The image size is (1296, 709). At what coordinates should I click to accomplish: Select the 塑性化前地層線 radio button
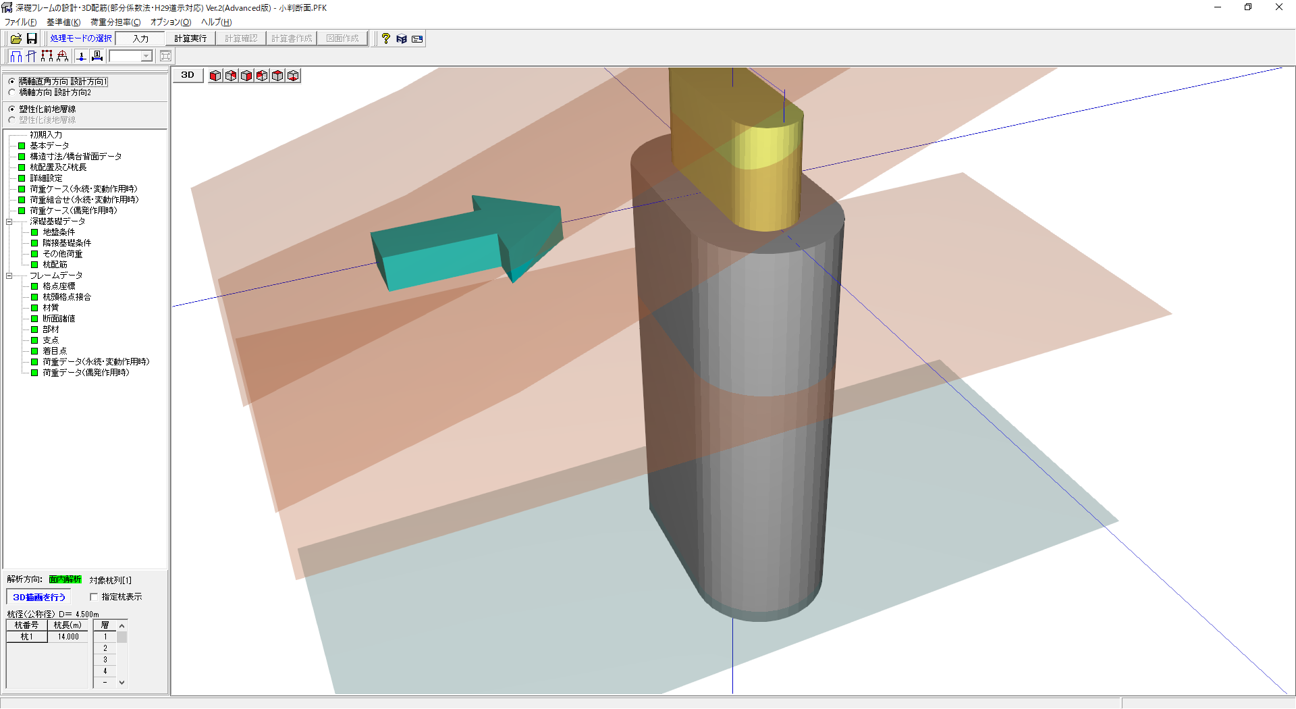point(12,109)
